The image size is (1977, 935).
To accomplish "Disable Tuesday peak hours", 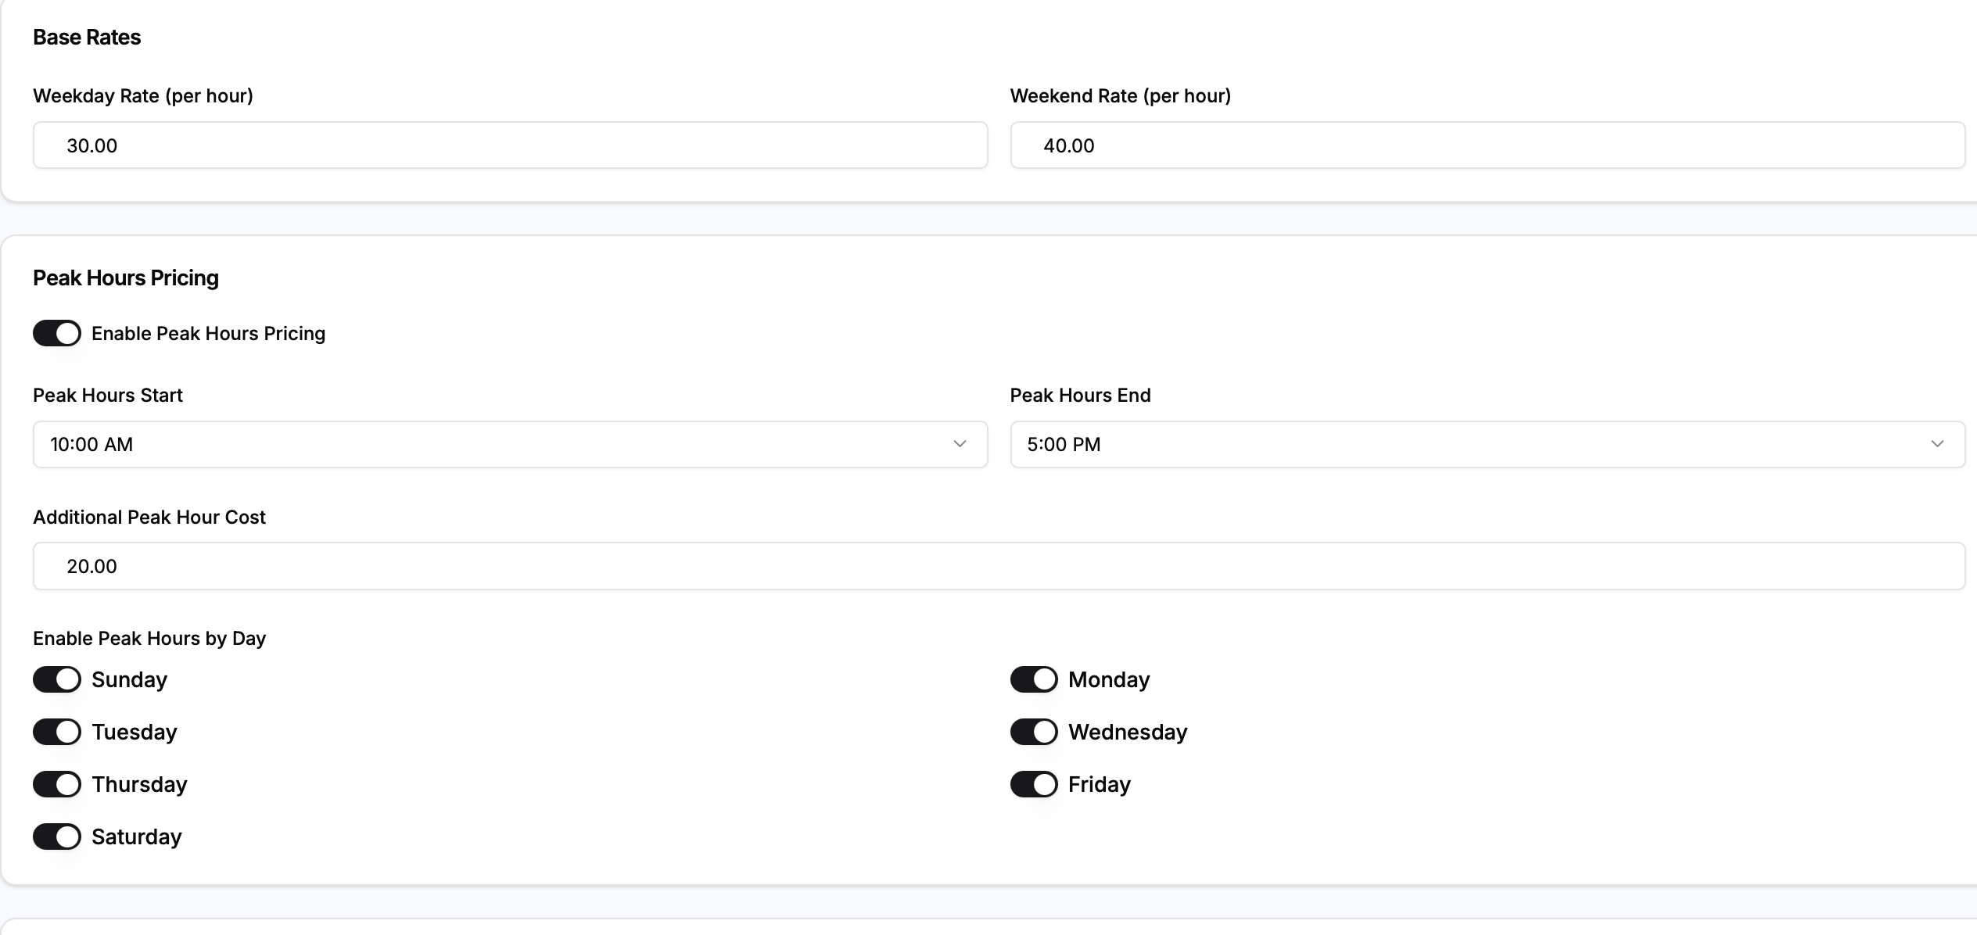I will click(56, 732).
